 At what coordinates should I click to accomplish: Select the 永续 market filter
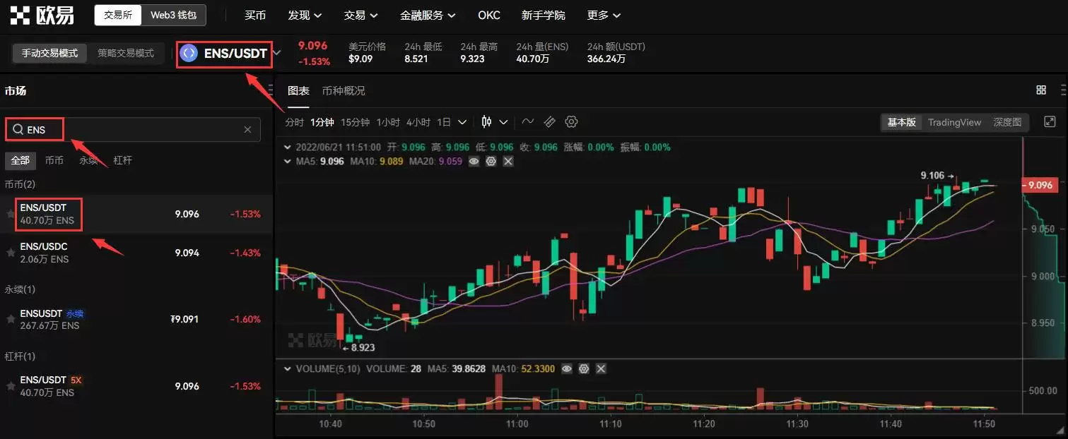click(88, 160)
